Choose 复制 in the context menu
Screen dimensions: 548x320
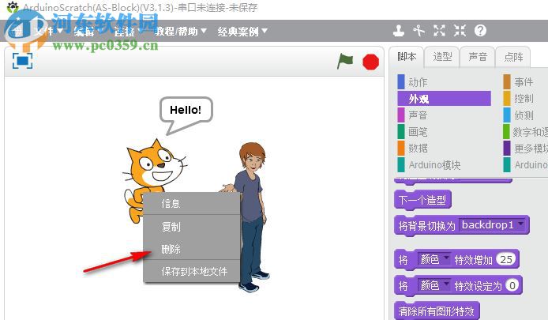(x=192, y=227)
